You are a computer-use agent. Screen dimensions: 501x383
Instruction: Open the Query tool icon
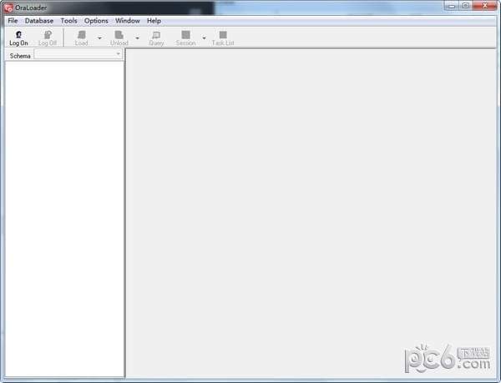click(x=156, y=38)
